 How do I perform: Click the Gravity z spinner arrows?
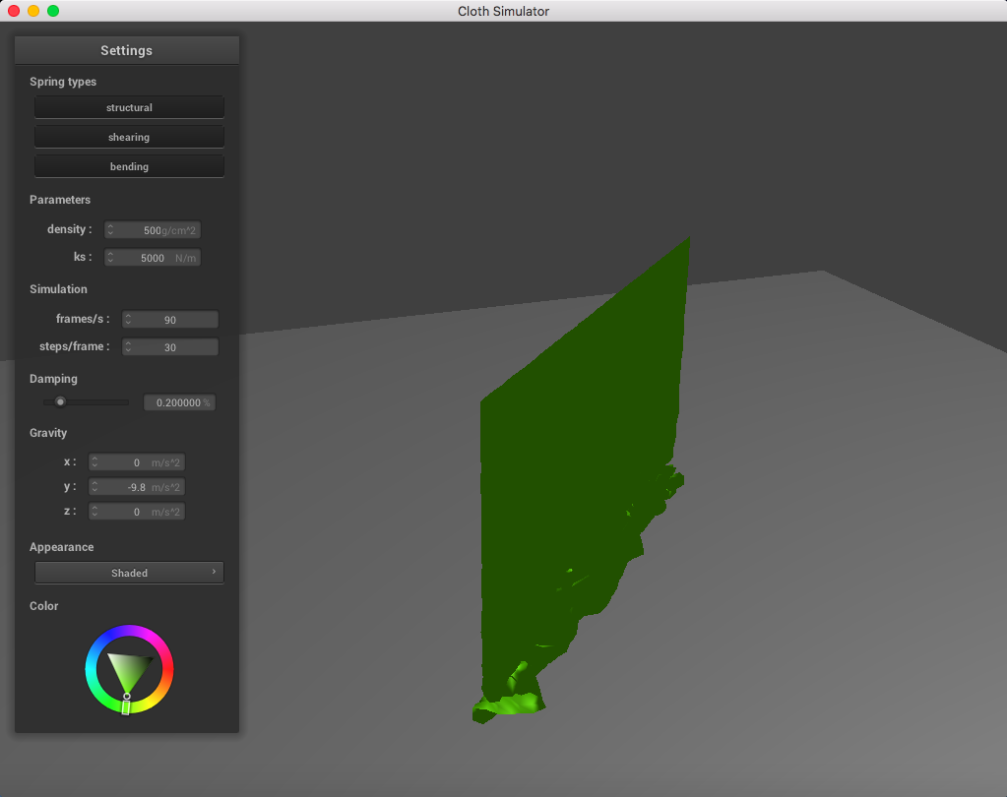coord(95,512)
